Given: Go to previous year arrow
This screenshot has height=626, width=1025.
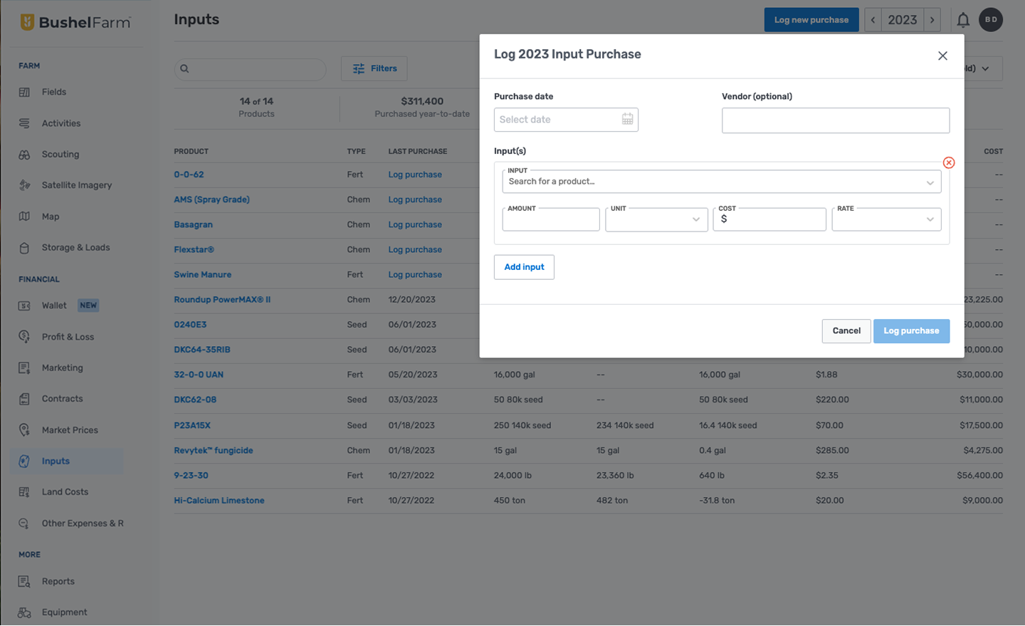Looking at the screenshot, I should (873, 20).
